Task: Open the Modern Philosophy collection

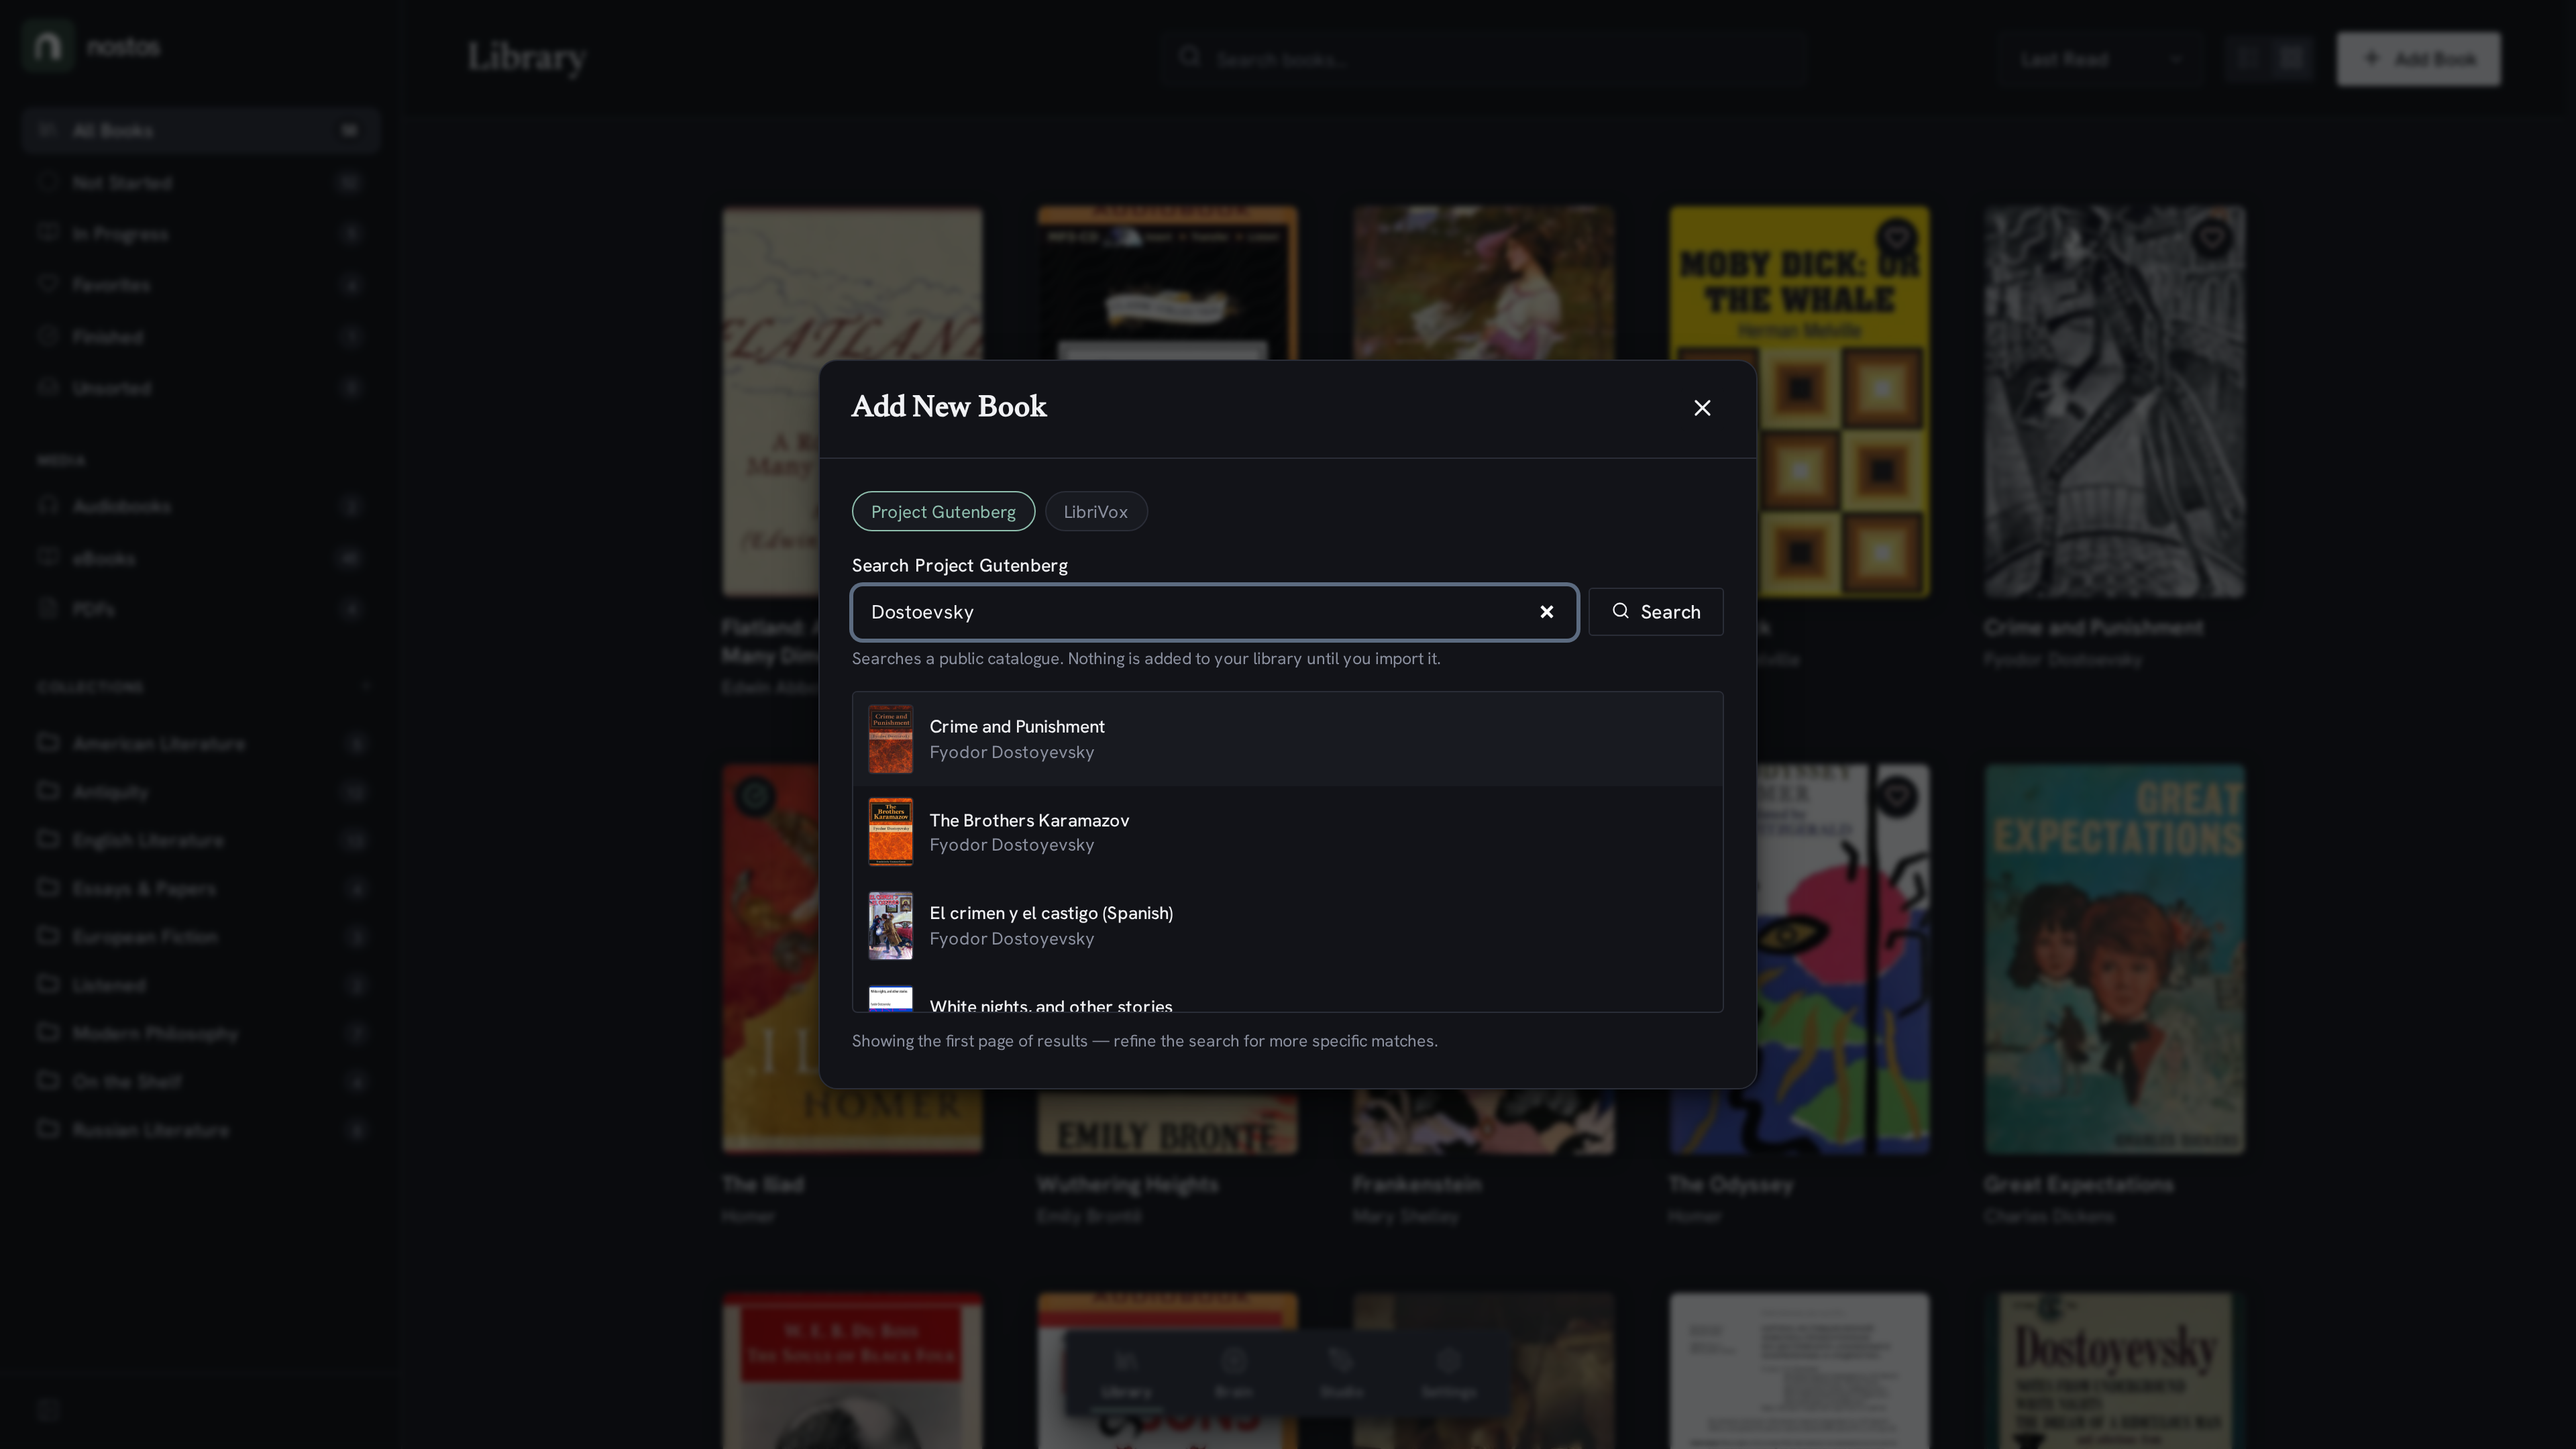Action: point(200,1033)
